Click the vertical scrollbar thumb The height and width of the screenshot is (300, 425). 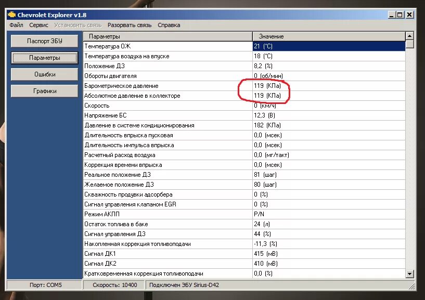tap(409, 44)
